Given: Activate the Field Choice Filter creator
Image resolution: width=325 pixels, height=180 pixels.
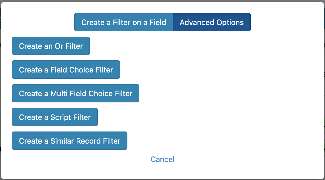Looking at the screenshot, I should point(66,70).
